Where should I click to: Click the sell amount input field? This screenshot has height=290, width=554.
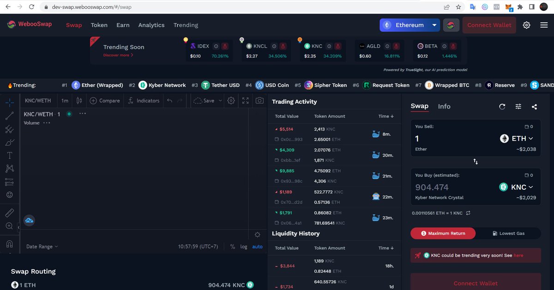452,139
